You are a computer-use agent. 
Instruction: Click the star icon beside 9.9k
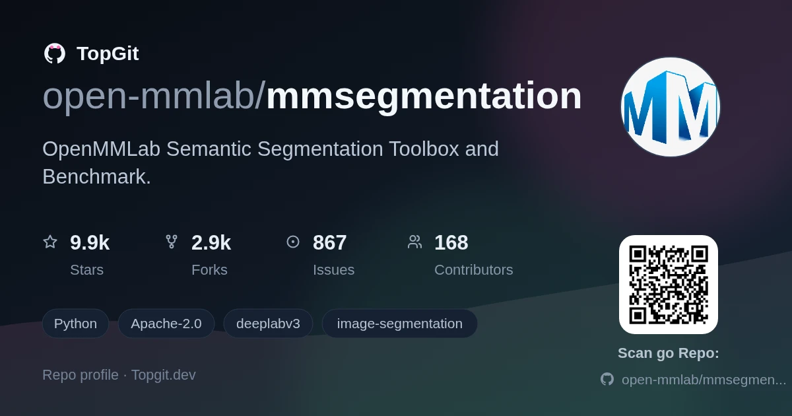(50, 242)
